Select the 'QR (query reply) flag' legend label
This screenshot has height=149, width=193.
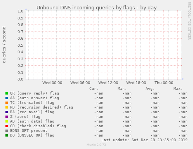coord(35,93)
